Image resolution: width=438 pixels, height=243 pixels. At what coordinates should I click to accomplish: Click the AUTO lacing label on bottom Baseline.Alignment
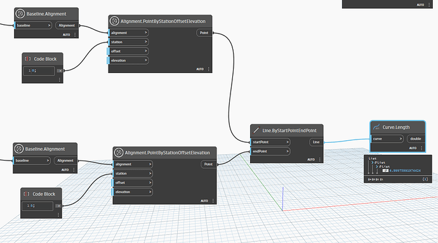(65, 170)
